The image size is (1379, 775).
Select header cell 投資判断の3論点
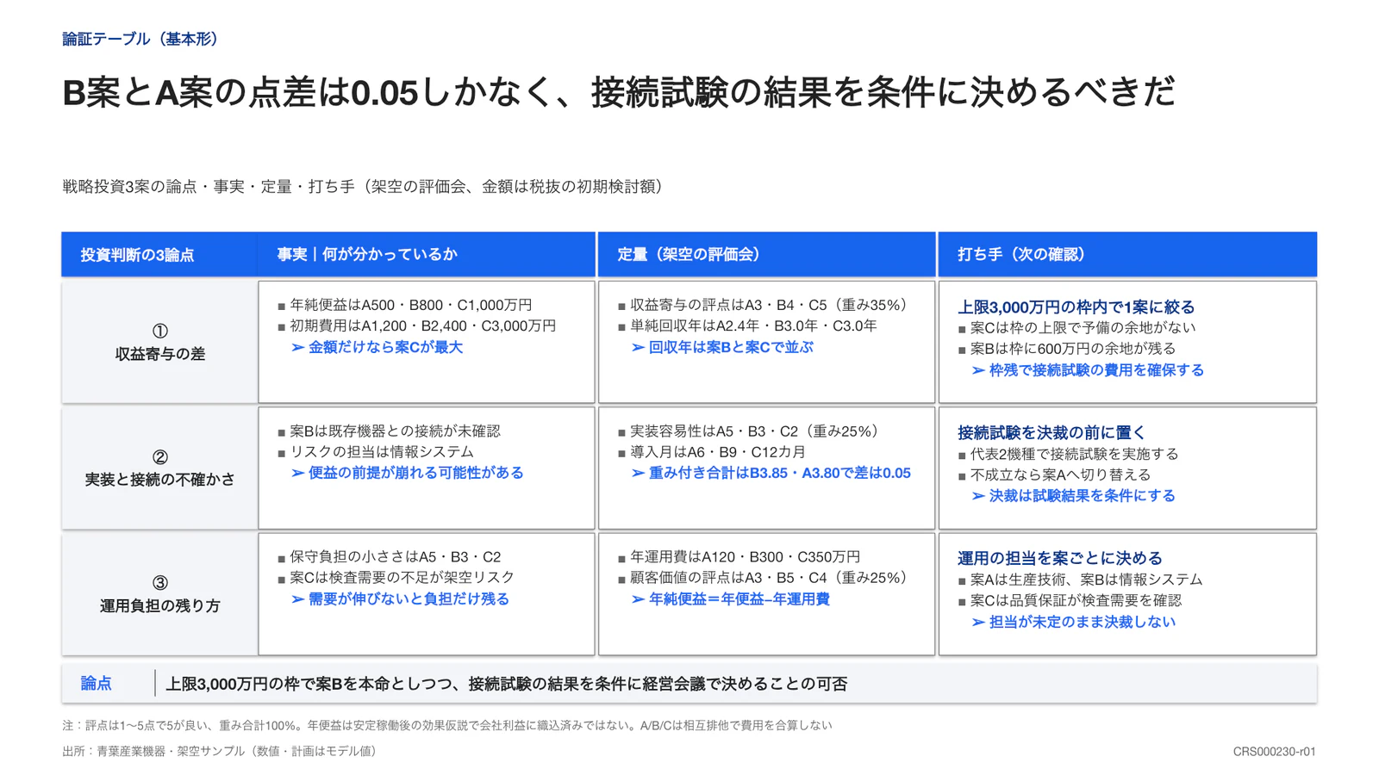(159, 254)
